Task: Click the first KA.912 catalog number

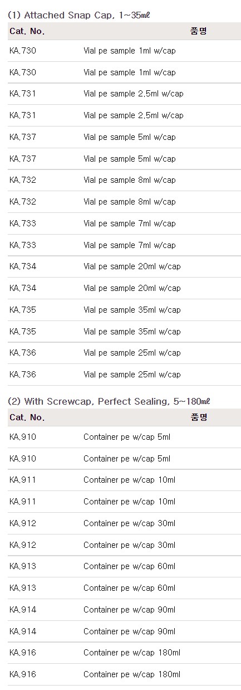Action: 22,523
